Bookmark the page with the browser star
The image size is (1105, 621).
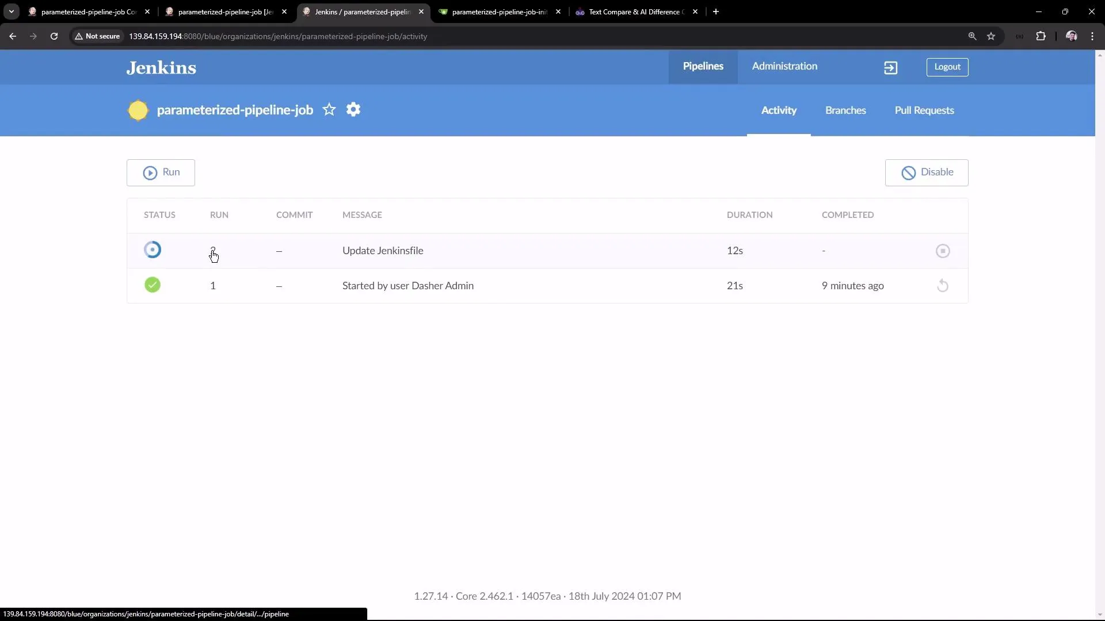point(992,36)
